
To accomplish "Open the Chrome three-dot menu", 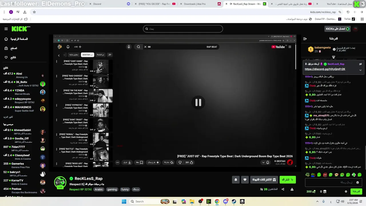I will click(x=4, y=12).
